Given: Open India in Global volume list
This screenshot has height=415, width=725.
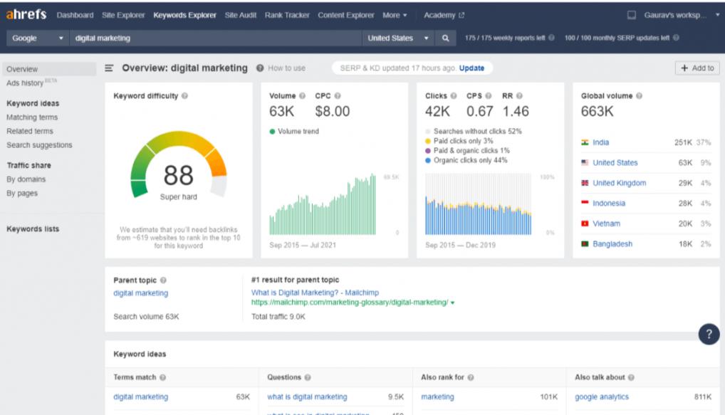Looking at the screenshot, I should [x=600, y=142].
